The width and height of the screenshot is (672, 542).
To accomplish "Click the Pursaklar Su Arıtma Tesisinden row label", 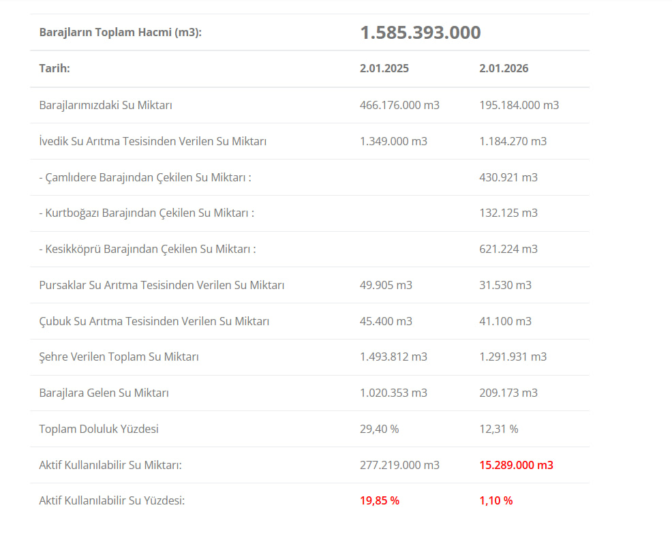I will pyautogui.click(x=162, y=285).
